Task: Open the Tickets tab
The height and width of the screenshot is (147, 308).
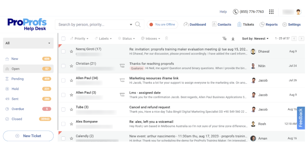Action: (x=246, y=24)
